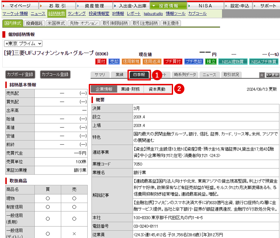280x238 pixels.
Task: Click the 100株 売買単位 value
Action: point(81,162)
